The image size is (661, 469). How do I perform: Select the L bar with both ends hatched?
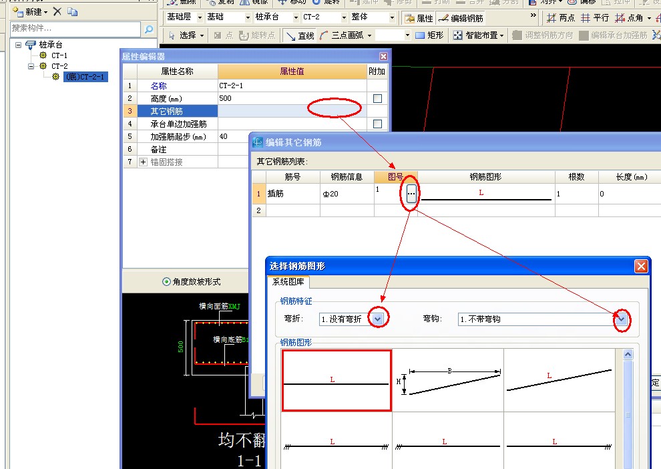[337, 440]
